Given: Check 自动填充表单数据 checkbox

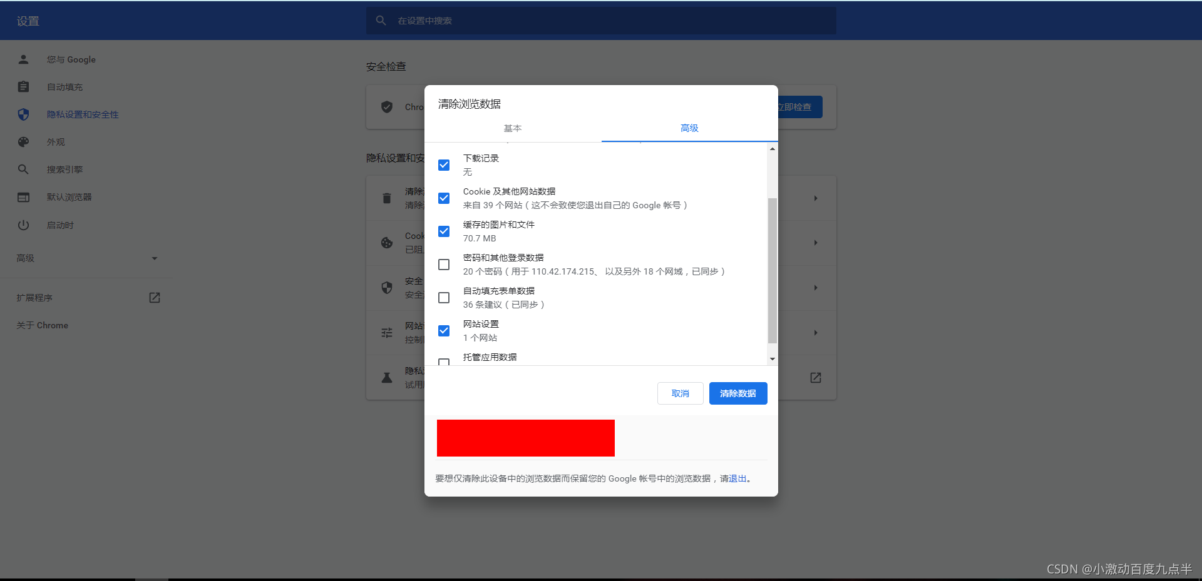Looking at the screenshot, I should [444, 298].
